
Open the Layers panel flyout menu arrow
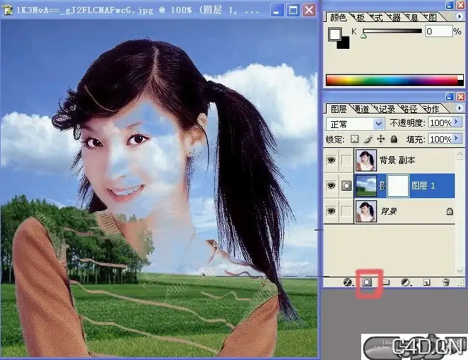(x=459, y=107)
